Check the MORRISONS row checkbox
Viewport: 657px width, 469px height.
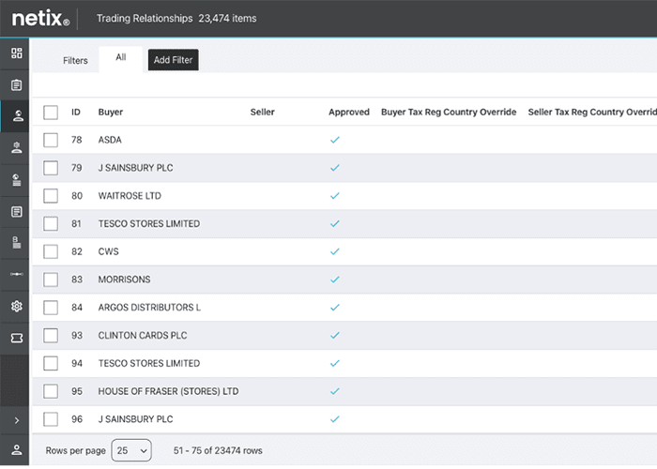coord(51,280)
